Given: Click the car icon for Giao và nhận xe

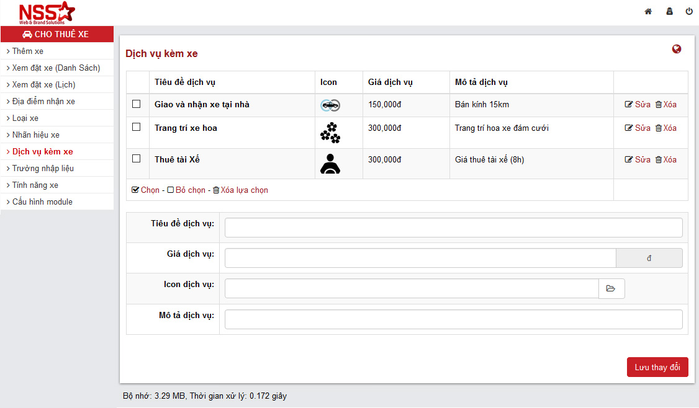Looking at the screenshot, I should (x=330, y=105).
